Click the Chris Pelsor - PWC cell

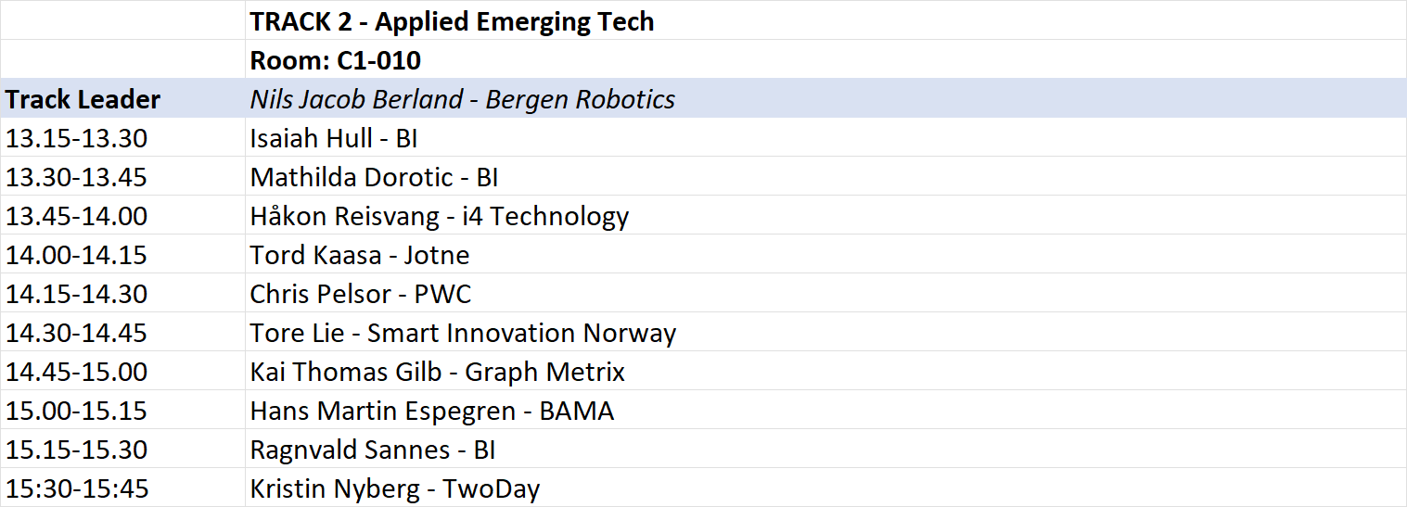click(825, 293)
